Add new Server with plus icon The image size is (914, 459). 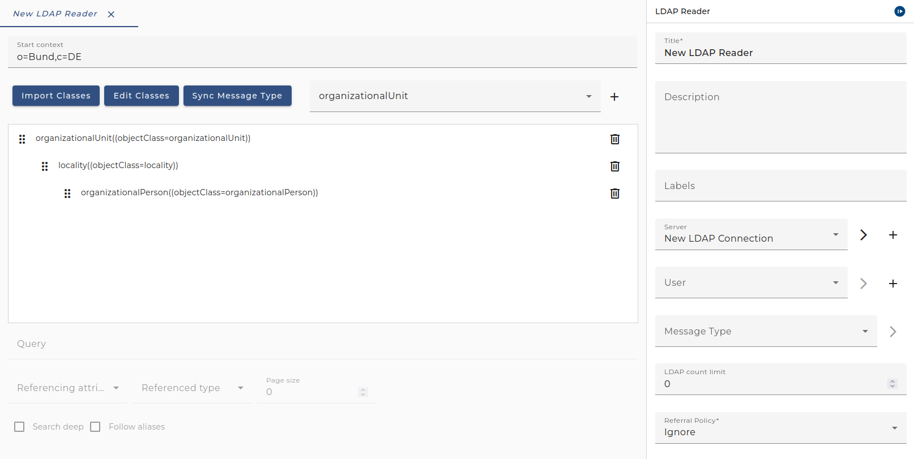(x=893, y=235)
